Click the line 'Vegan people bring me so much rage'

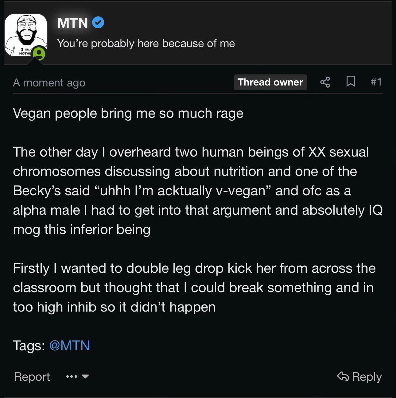128,113
